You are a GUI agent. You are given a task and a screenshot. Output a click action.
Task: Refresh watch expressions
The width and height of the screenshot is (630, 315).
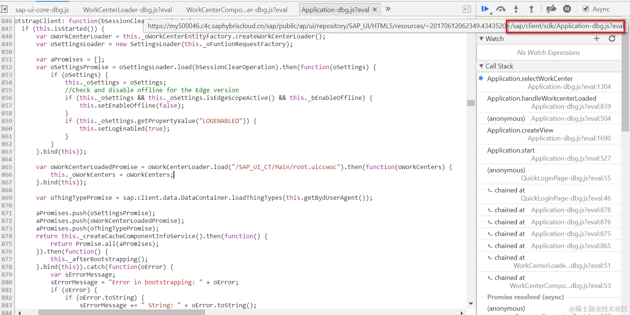click(x=612, y=38)
